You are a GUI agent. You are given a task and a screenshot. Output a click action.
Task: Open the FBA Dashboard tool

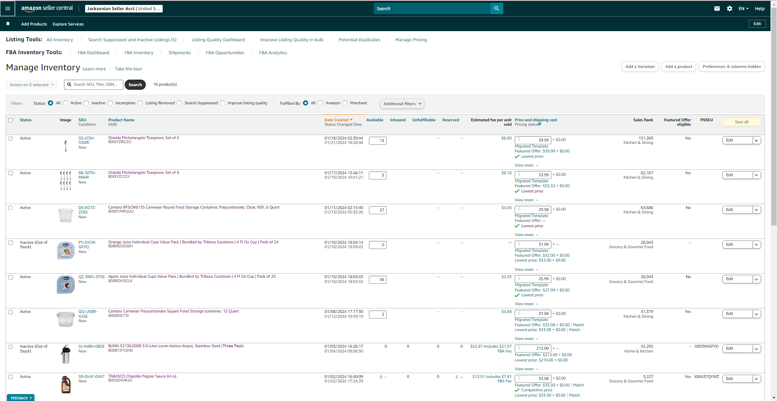pyautogui.click(x=93, y=53)
